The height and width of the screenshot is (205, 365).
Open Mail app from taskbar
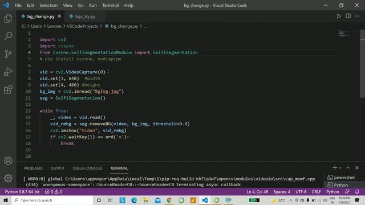[x=157, y=200]
